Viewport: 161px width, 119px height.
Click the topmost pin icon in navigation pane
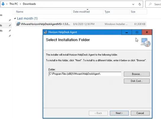point(10,20)
